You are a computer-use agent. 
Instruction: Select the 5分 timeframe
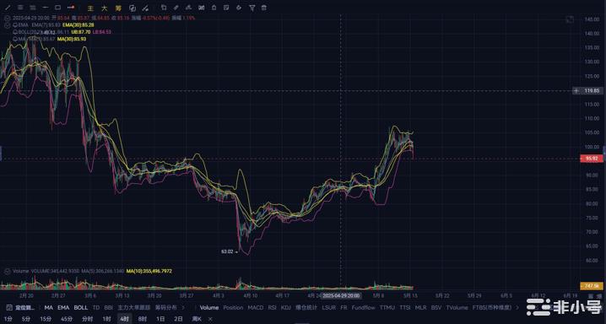[25, 319]
